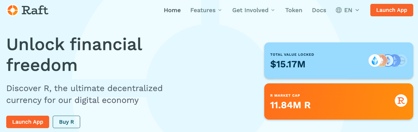Click the globe language icon
The width and height of the screenshot is (418, 132).
[339, 10]
